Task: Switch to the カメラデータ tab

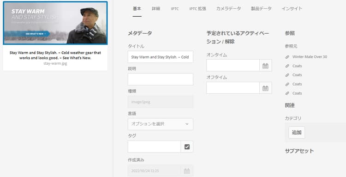Action: (x=228, y=9)
